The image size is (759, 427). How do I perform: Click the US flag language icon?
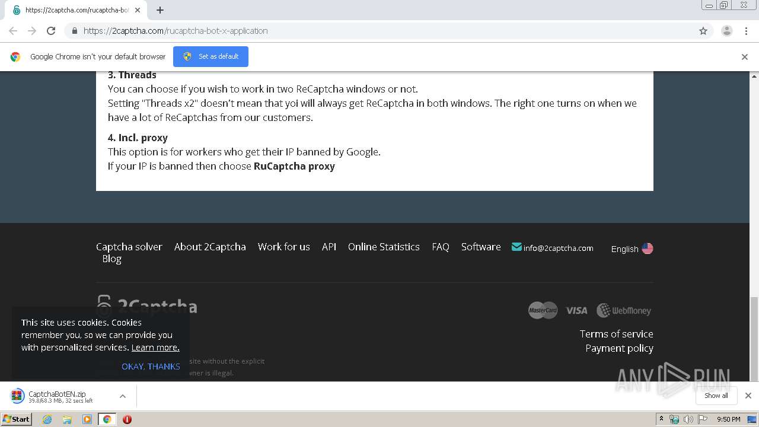pos(648,248)
